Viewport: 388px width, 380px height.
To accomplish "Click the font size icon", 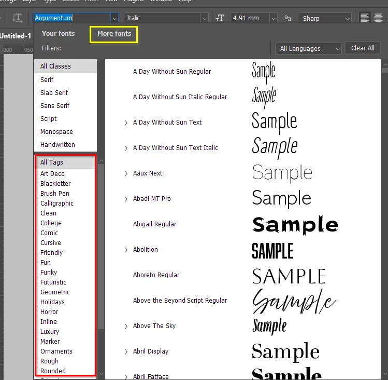I will click(x=220, y=18).
